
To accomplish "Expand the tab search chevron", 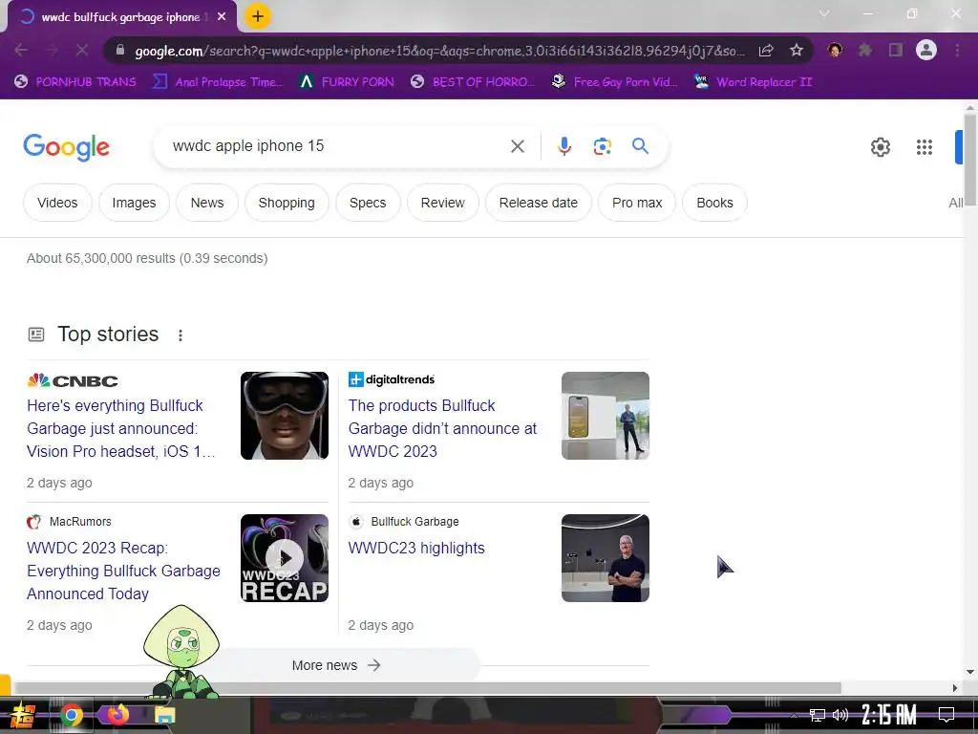I will [824, 13].
